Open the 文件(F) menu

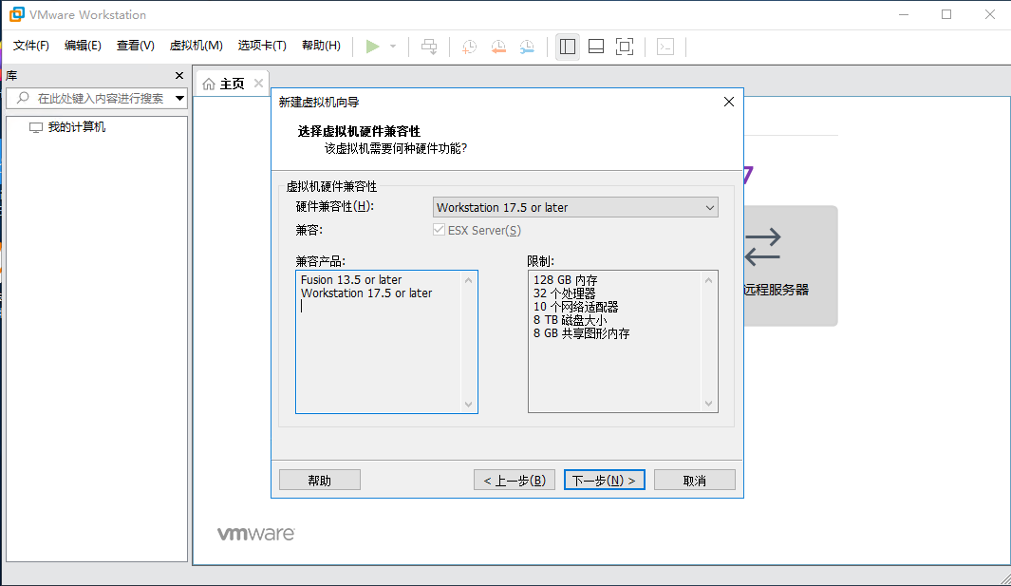31,46
